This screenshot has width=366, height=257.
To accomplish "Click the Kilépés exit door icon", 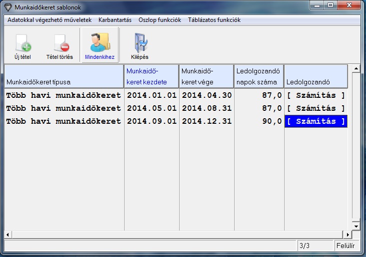I will pos(139,43).
